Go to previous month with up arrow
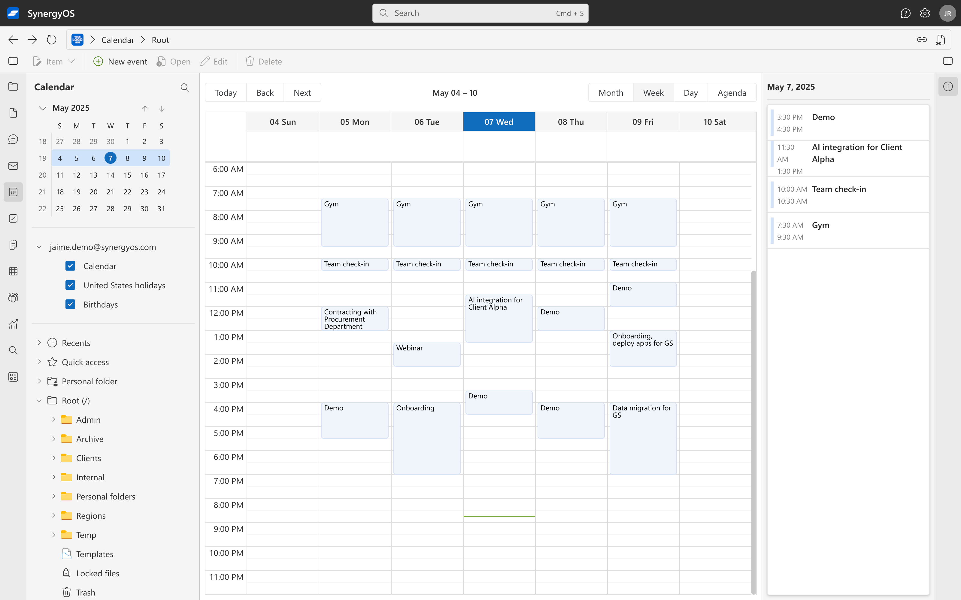This screenshot has width=961, height=600. click(144, 108)
